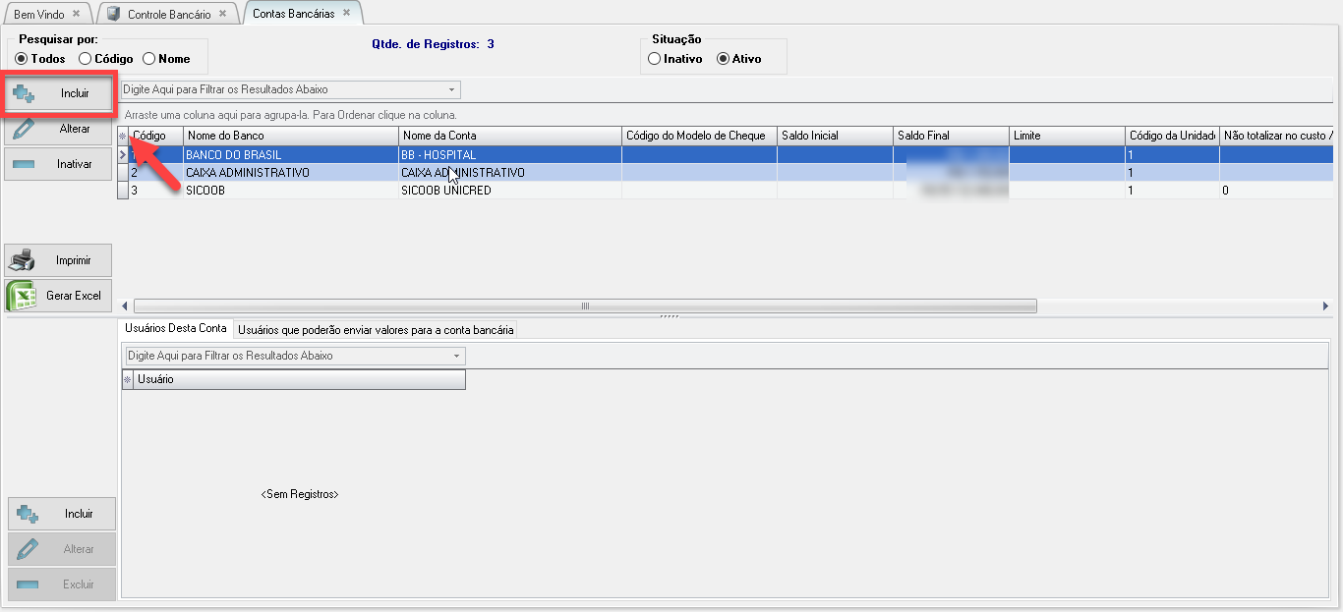Click the bottom Incluir plus icon
Image resolution: width=1343 pixels, height=612 pixels.
point(28,514)
